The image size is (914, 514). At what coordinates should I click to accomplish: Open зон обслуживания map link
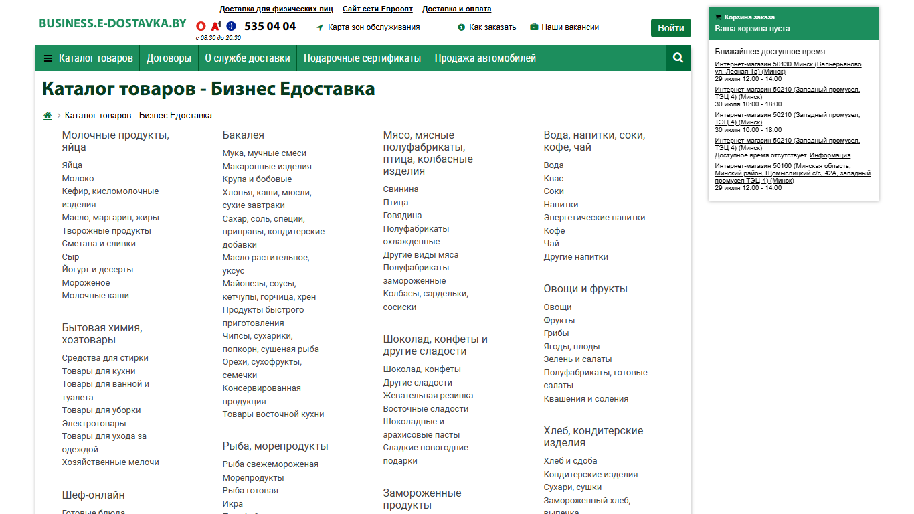[385, 27]
